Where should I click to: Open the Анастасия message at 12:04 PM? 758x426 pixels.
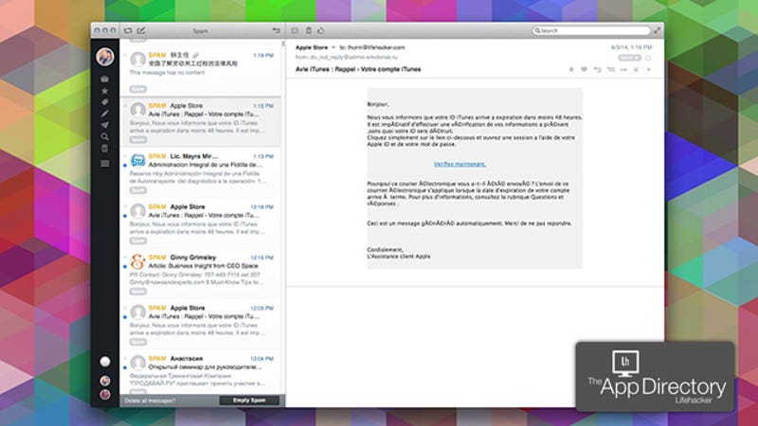(201, 373)
